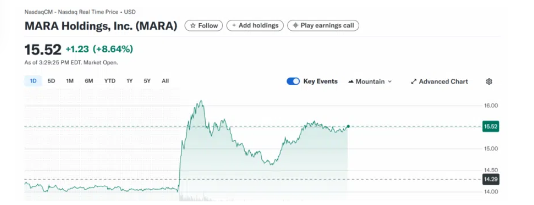Image resolution: width=534 pixels, height=205 pixels.
Task: Click the mountain chart type icon
Action: point(351,81)
